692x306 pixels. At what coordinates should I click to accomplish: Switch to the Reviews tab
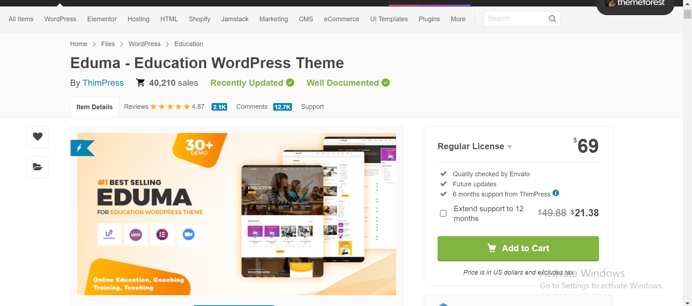pyautogui.click(x=136, y=107)
